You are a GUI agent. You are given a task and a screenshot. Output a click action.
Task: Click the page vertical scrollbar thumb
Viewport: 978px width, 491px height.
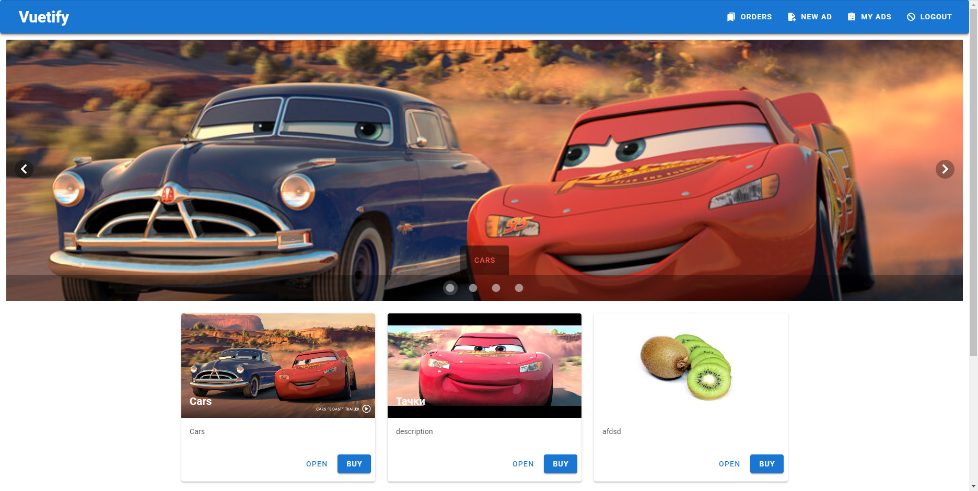[973, 183]
